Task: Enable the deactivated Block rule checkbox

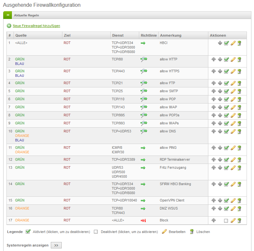Action: click(226, 221)
